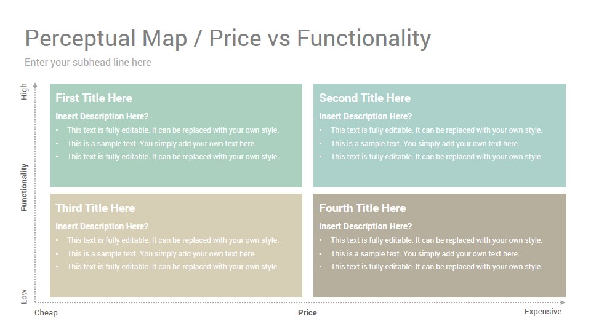This screenshot has width=591, height=332.
Task: Select the Cheap axis label
Action: point(46,313)
